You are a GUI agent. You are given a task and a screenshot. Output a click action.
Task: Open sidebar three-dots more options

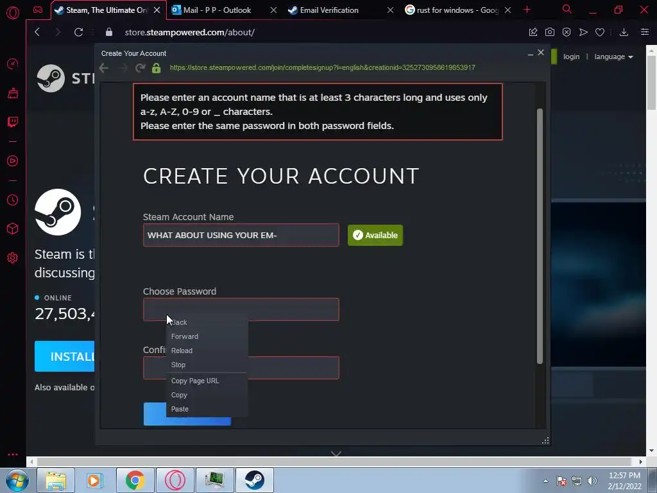13,454
